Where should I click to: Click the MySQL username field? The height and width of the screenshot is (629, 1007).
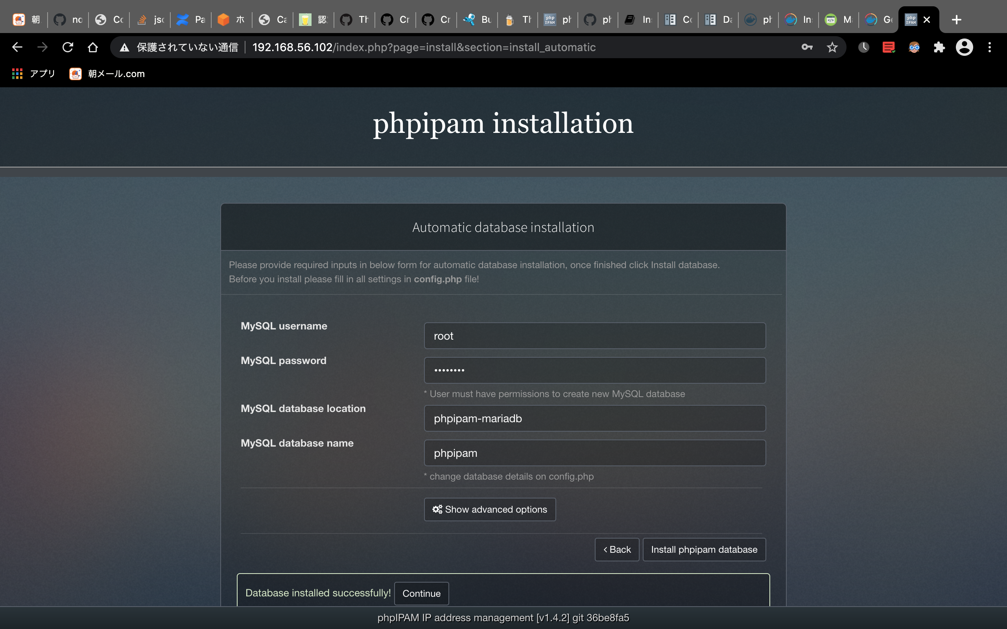[x=595, y=336]
